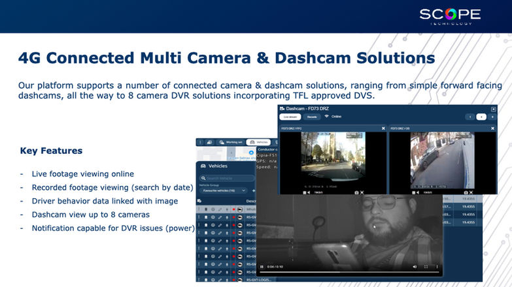Click the side-view parked car video
The image size is (512, 287).
click(442, 160)
